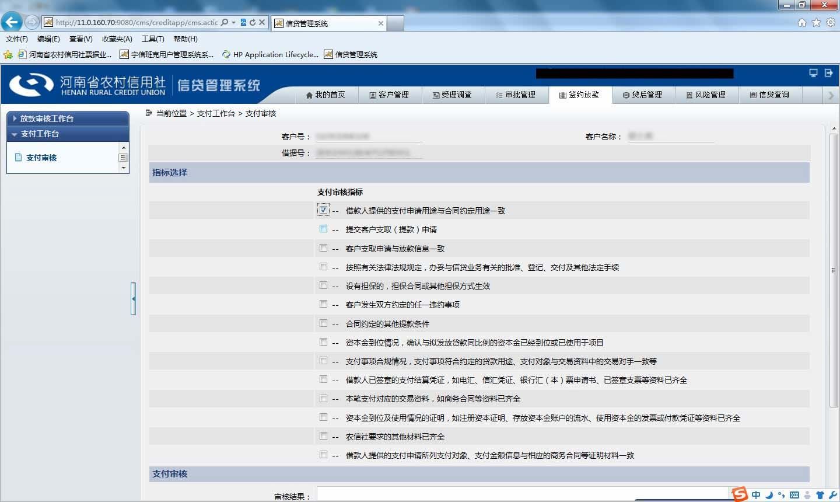This screenshot has height=502, width=840.
Task: Open the 文件(F) menu
Action: coord(17,39)
